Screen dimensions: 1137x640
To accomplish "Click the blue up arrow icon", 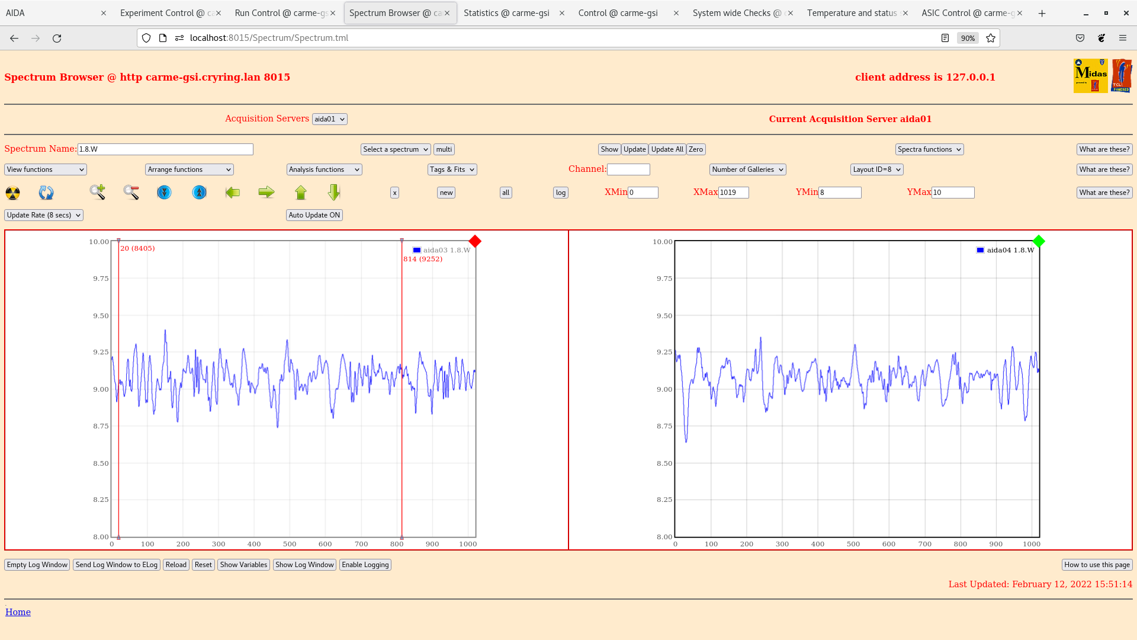I will click(199, 192).
